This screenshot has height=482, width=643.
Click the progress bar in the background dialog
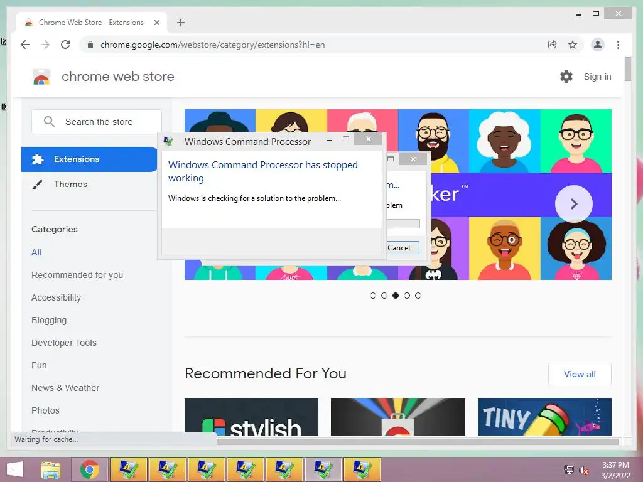point(403,224)
